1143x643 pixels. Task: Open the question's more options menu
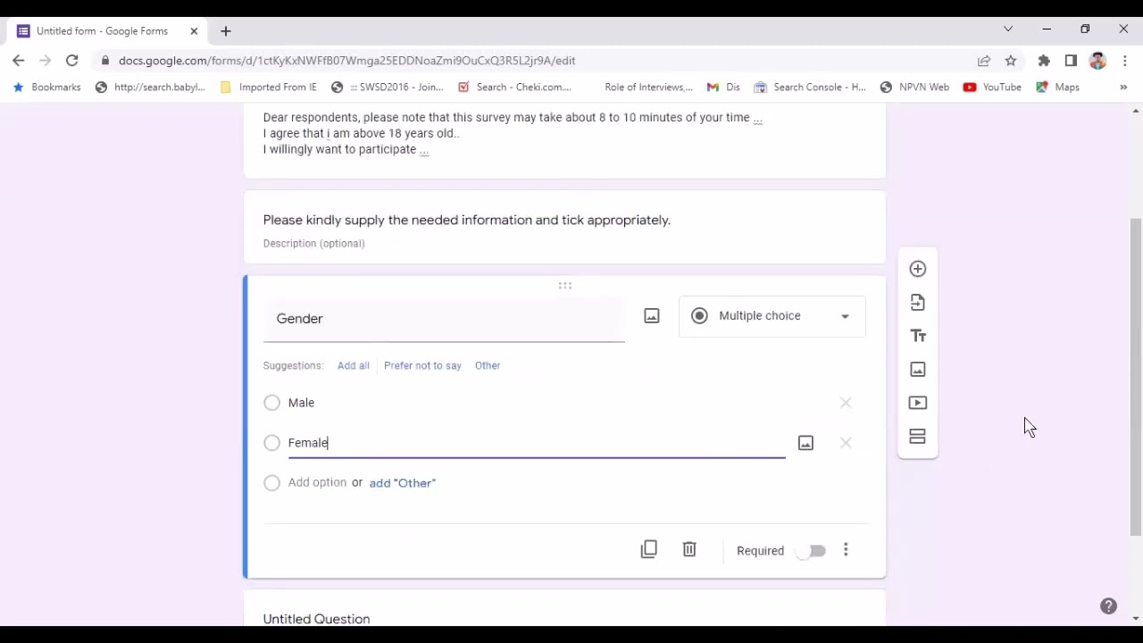tap(846, 550)
